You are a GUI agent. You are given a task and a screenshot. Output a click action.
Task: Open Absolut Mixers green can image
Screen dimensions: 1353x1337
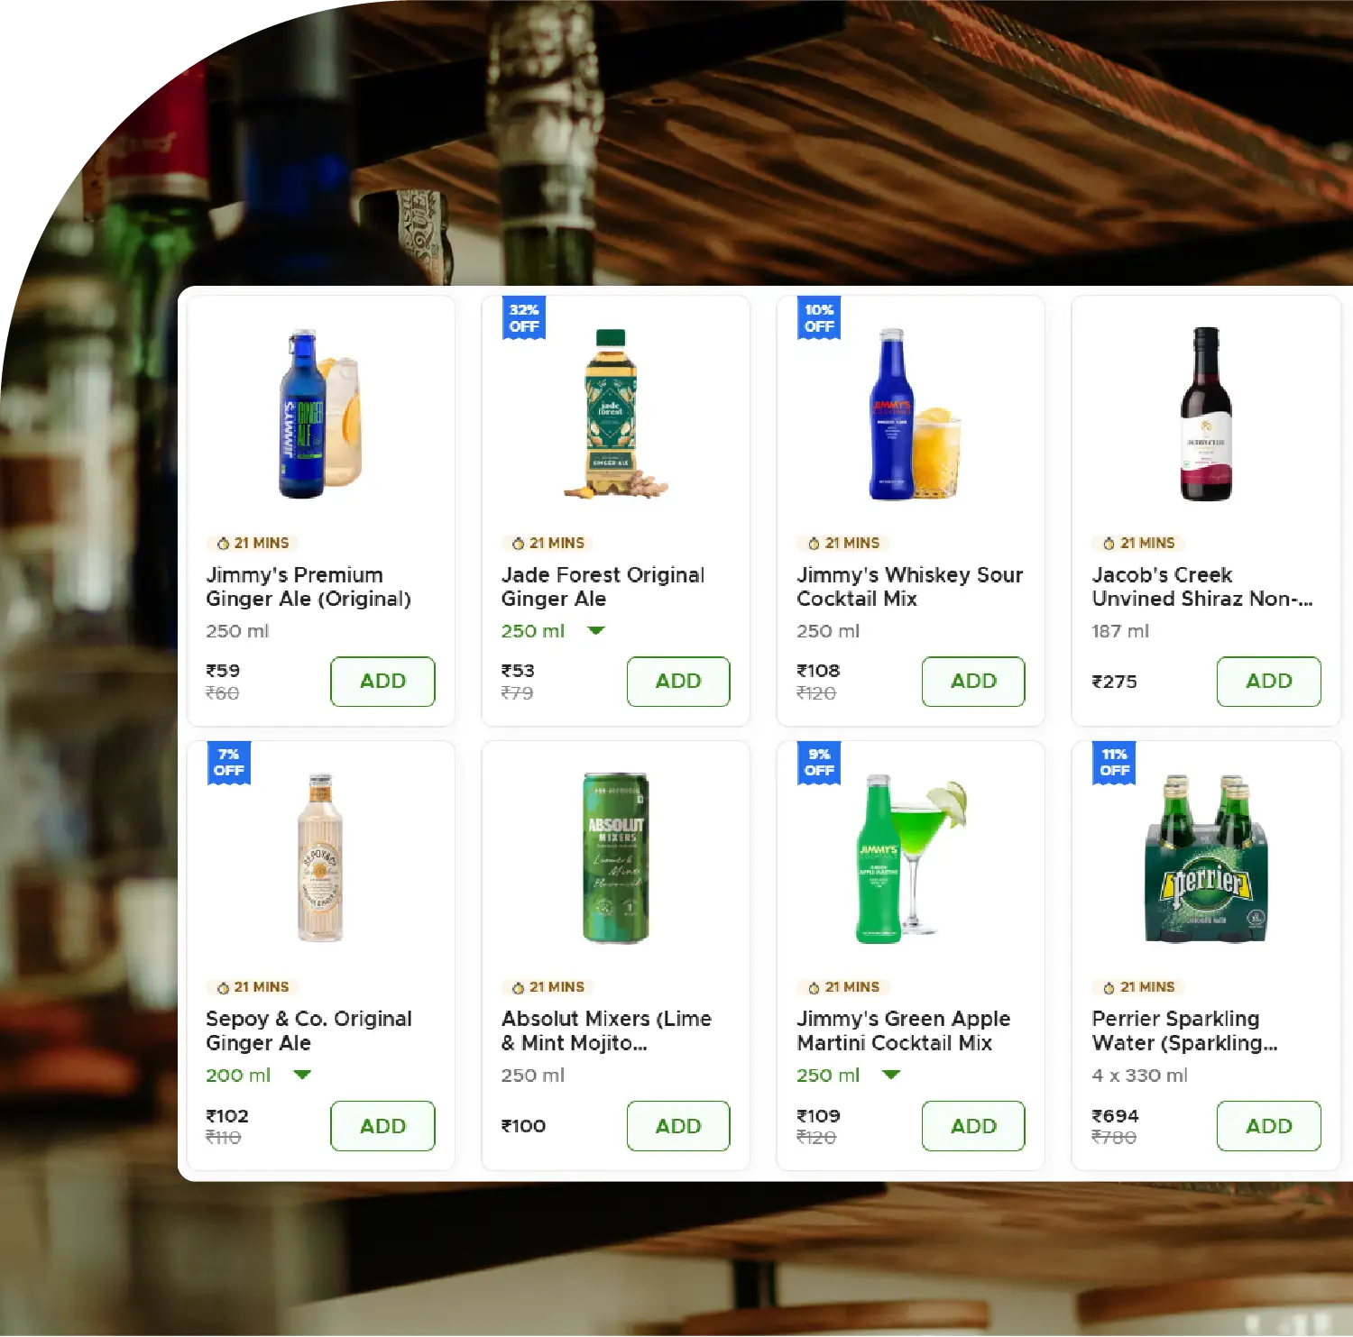coord(616,858)
